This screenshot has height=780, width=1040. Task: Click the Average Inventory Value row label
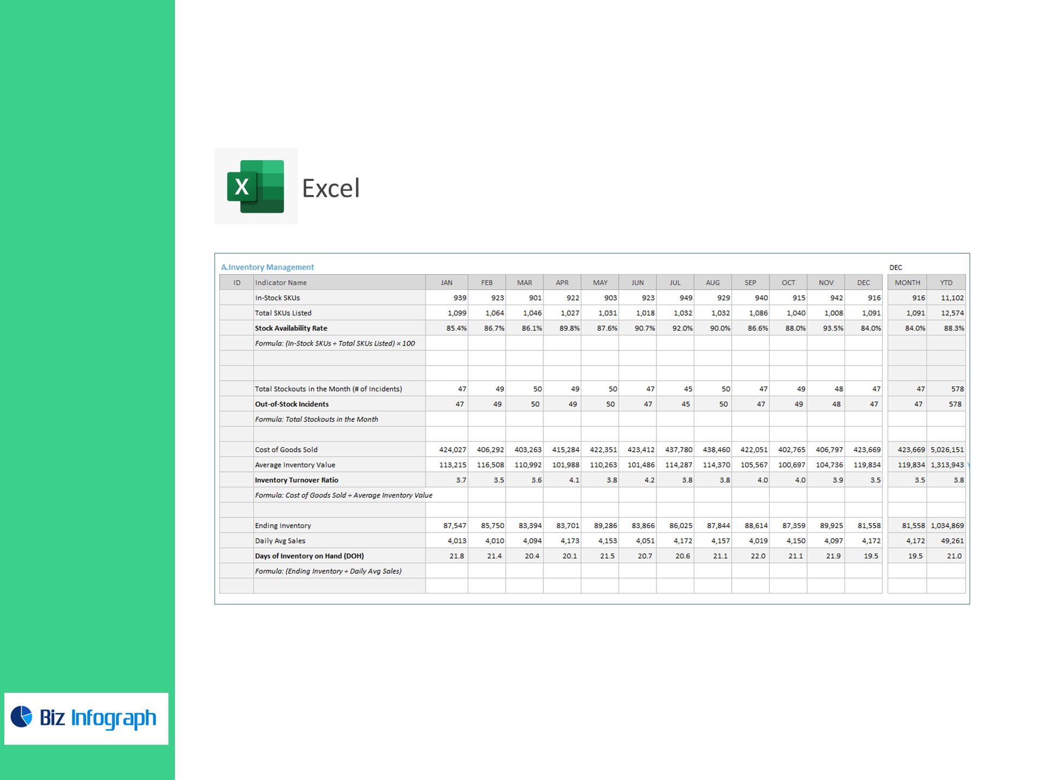[295, 465]
